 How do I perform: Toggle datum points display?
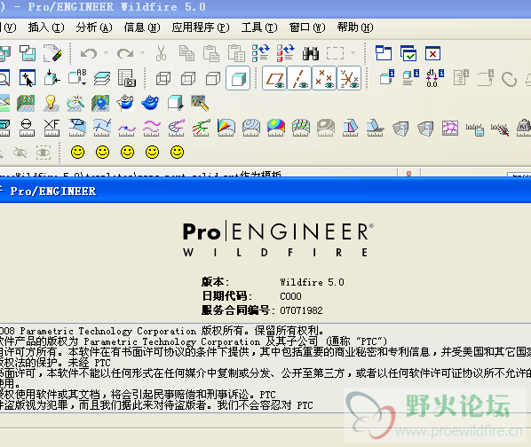[x=324, y=79]
